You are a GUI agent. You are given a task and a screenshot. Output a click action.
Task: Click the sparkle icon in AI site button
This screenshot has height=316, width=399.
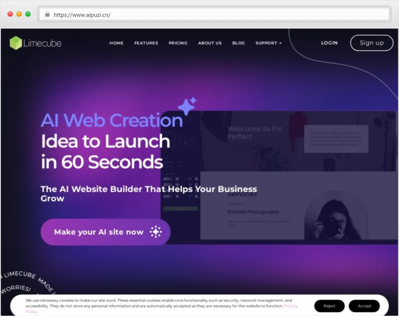pyautogui.click(x=156, y=232)
